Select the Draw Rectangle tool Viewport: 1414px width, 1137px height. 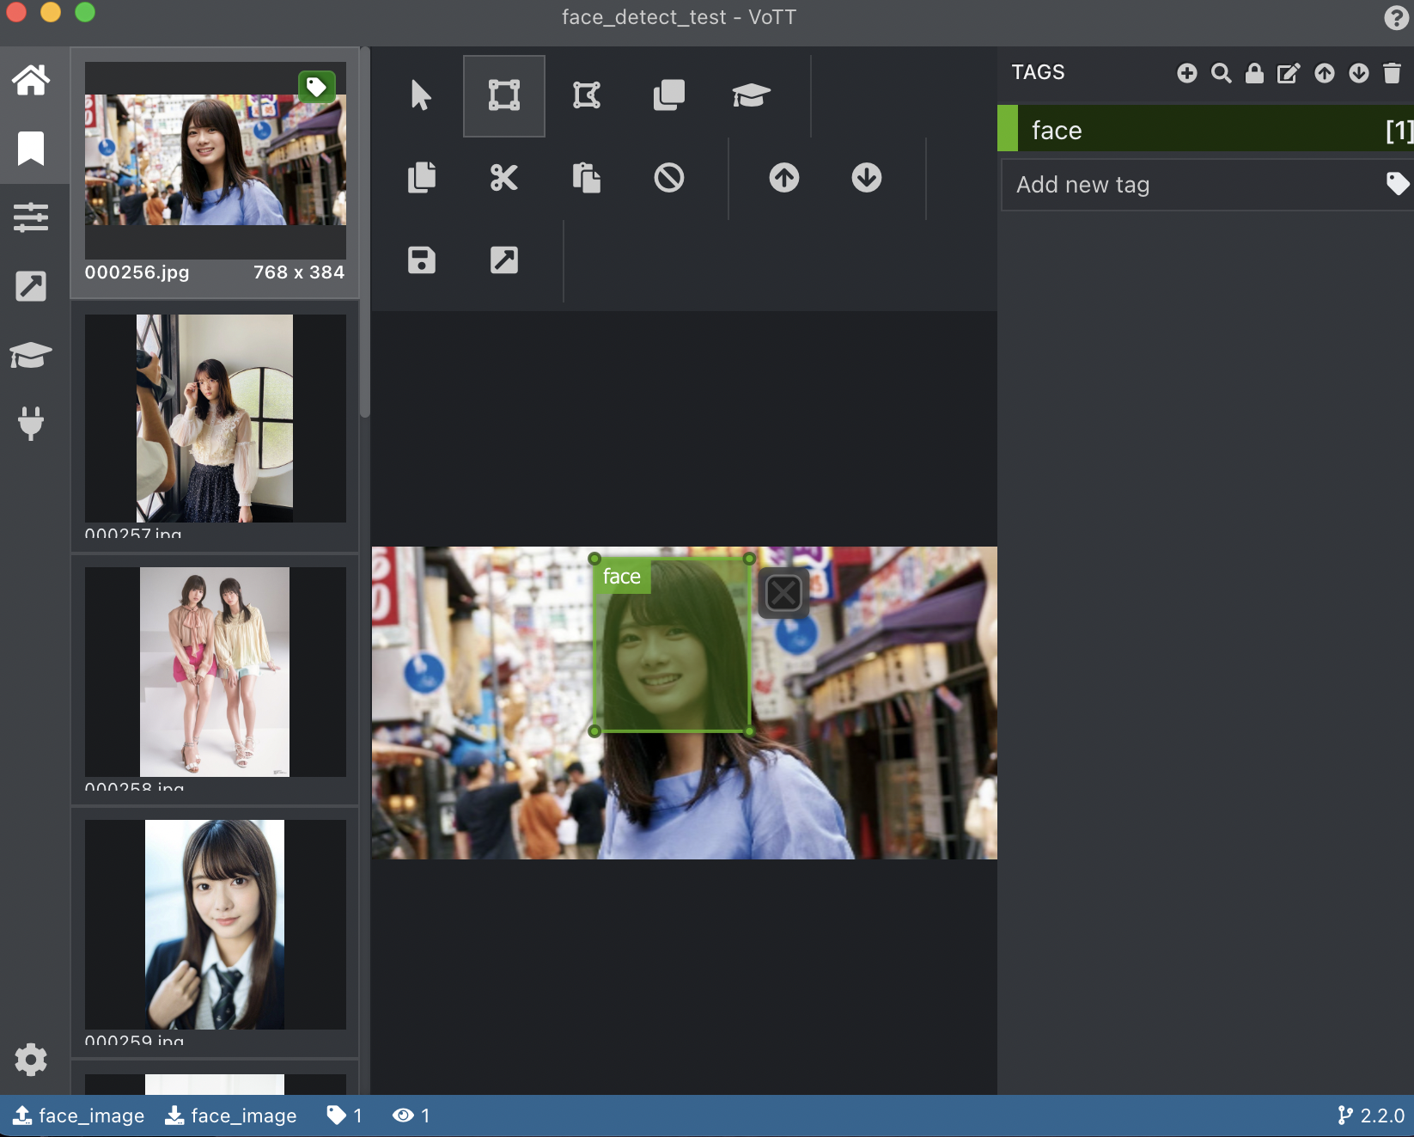(x=504, y=95)
